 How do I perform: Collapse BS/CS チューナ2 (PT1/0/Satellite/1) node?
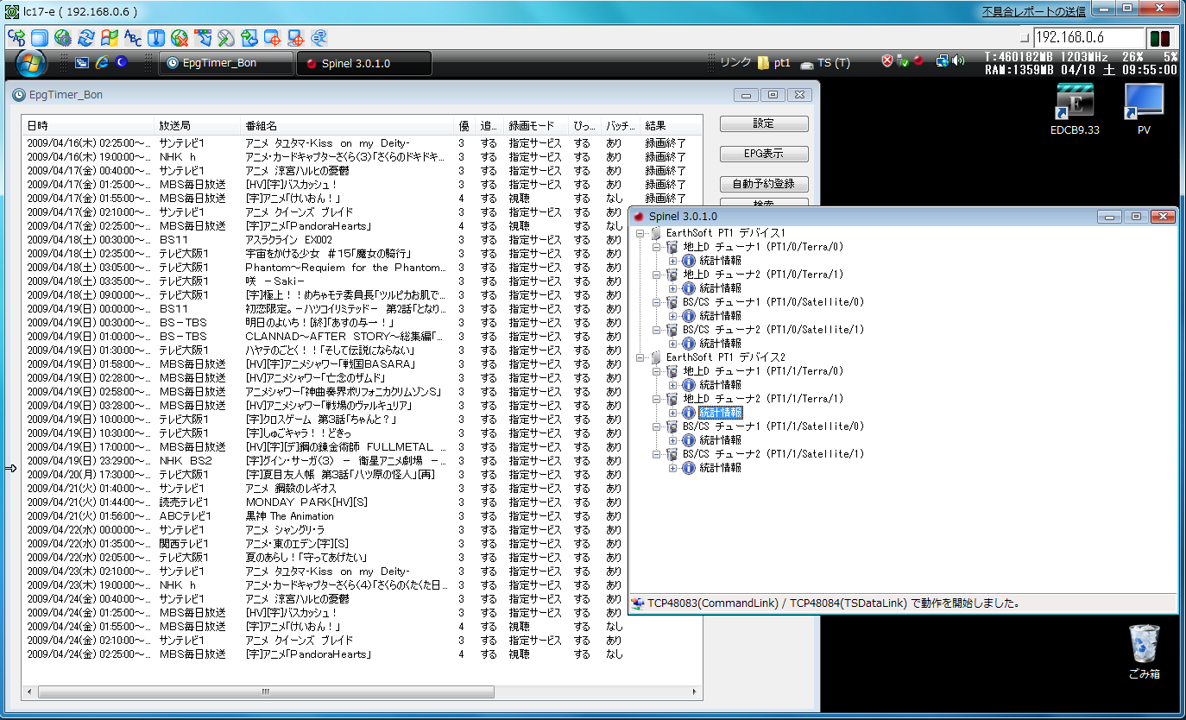[658, 330]
